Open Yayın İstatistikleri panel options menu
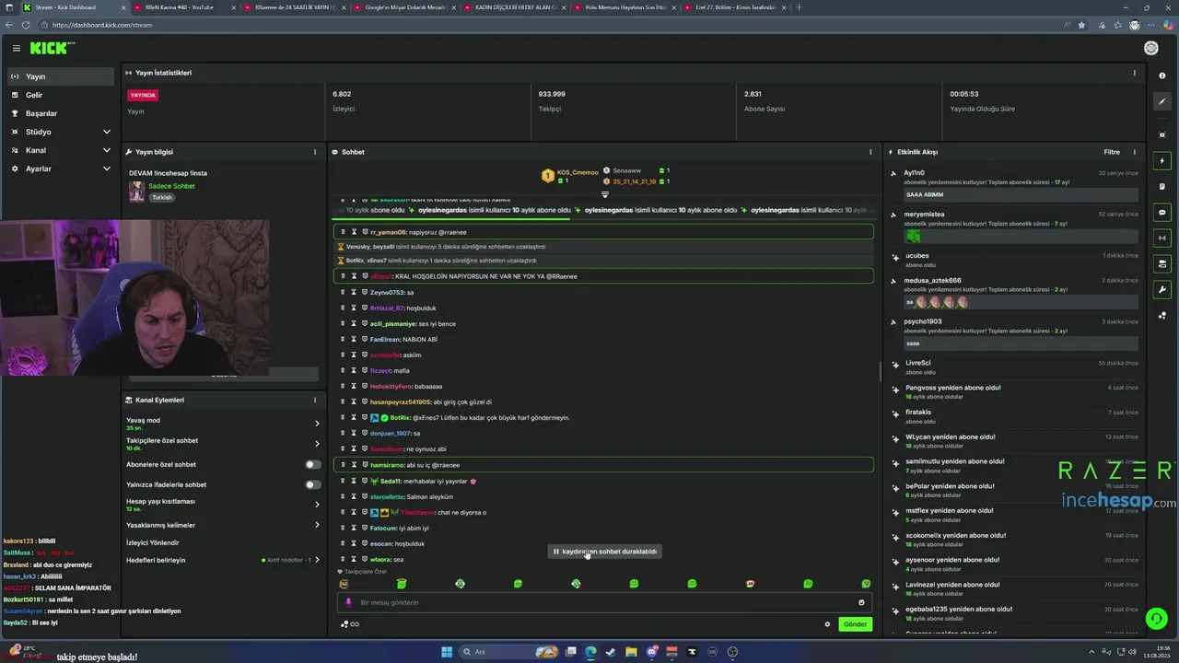 [x=1134, y=73]
